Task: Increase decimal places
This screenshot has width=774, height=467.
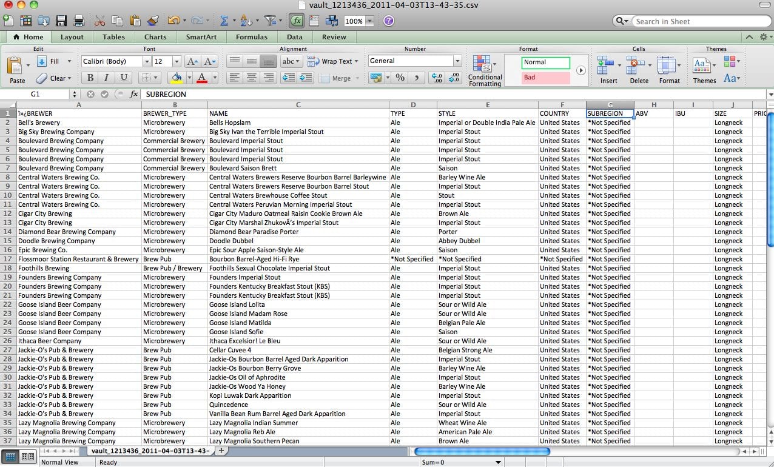Action: [x=436, y=78]
